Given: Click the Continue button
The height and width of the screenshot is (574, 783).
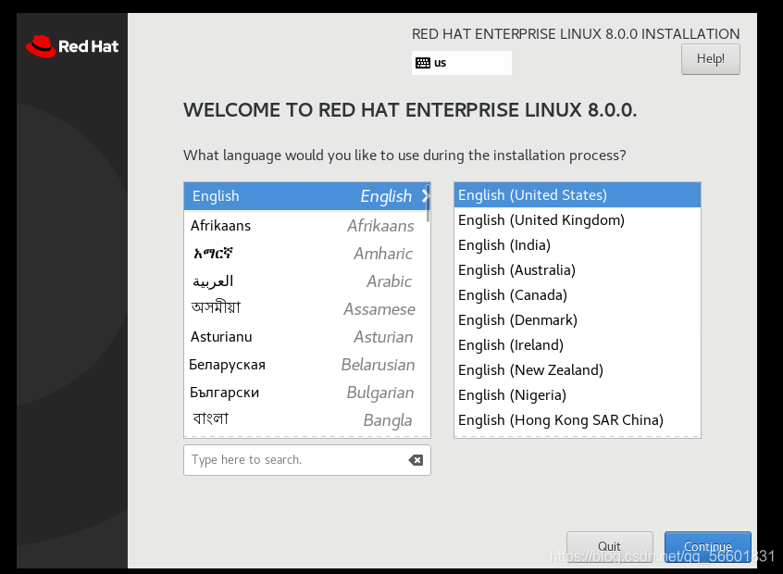Looking at the screenshot, I should [x=708, y=546].
